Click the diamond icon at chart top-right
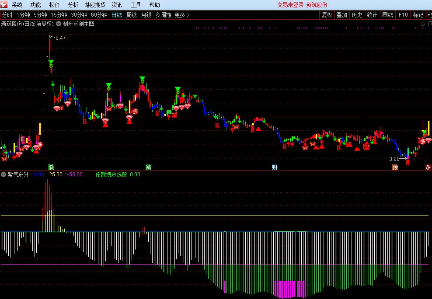Screen dimensions: 432x299 tap(423, 24)
